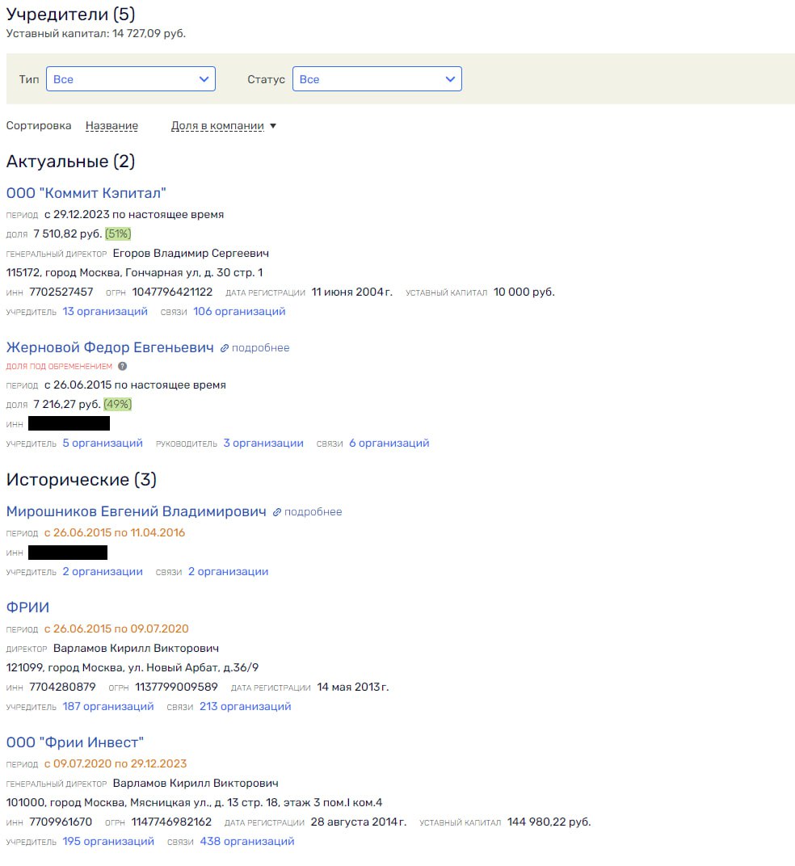View 195 организаций founded by Фрии Инвест
This screenshot has width=795, height=866.
[x=108, y=841]
